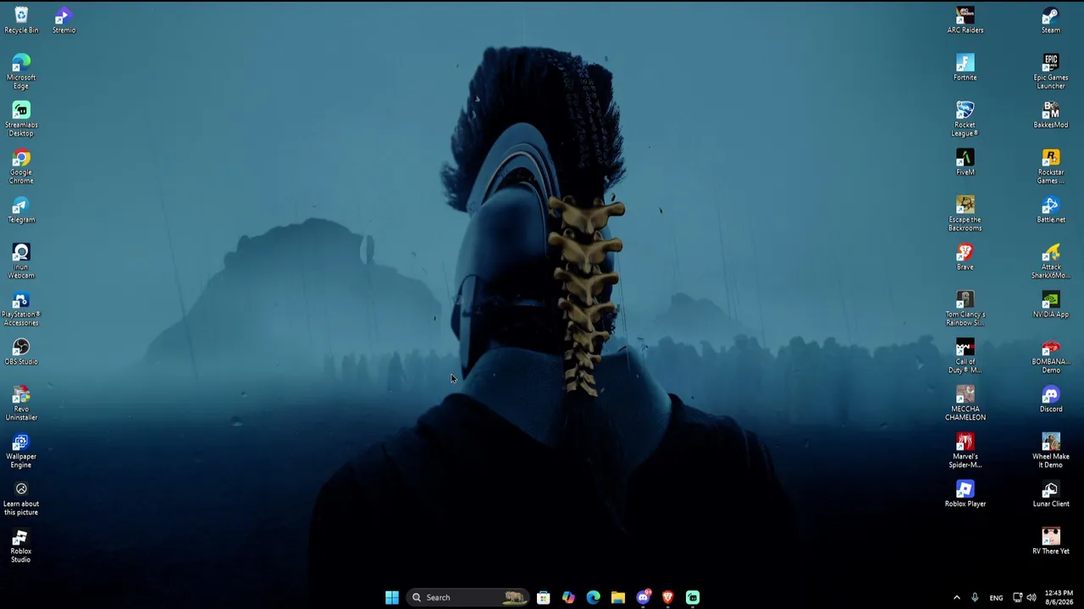The width and height of the screenshot is (1084, 609).
Task: Select the Google Chrome desktop icon
Action: click(21, 167)
